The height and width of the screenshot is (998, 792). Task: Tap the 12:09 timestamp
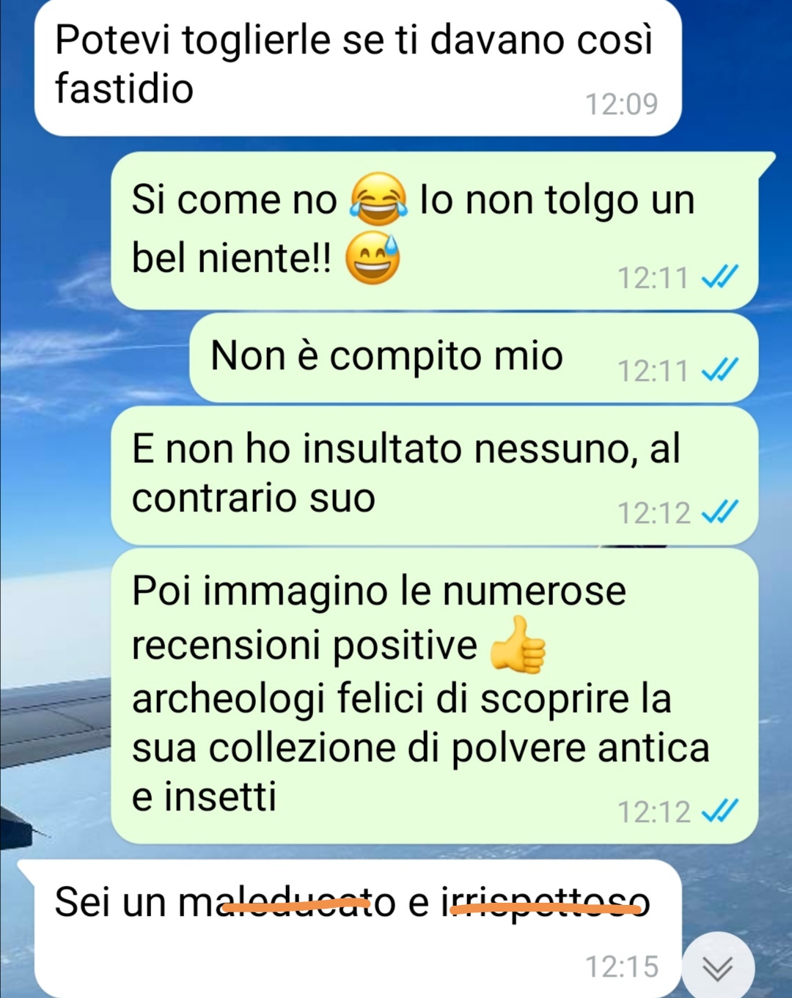(621, 104)
